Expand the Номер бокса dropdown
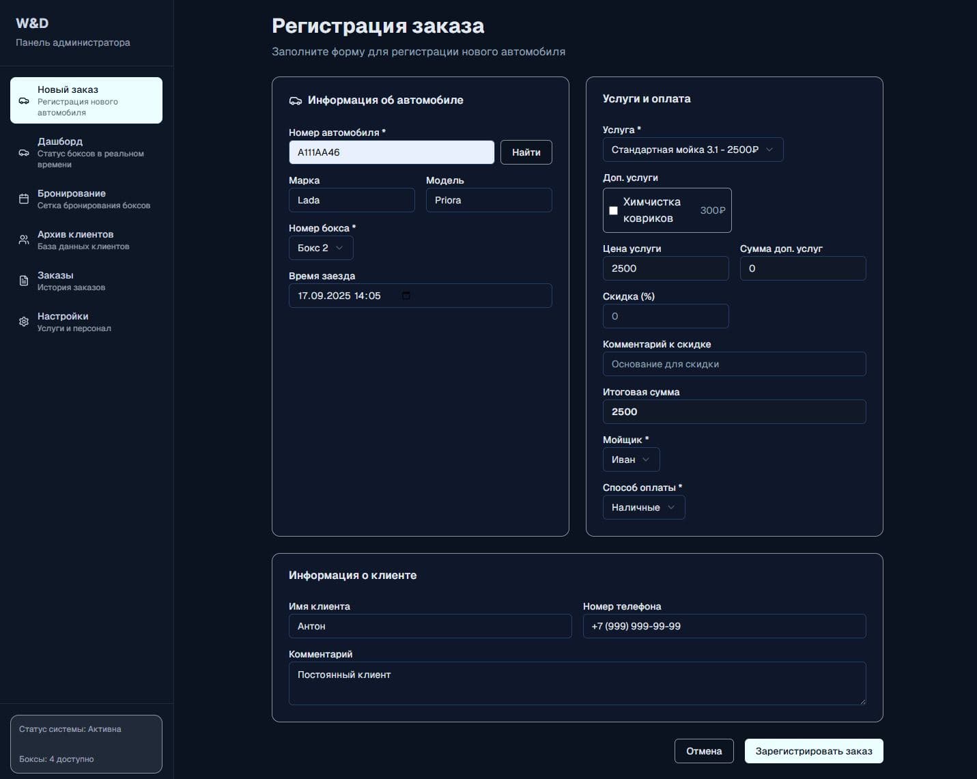This screenshot has width=977, height=779. [x=320, y=248]
